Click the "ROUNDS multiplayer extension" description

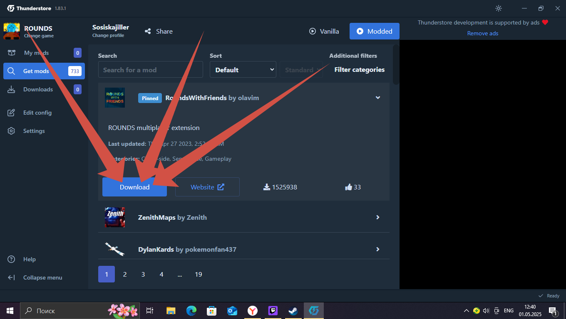coord(154,128)
